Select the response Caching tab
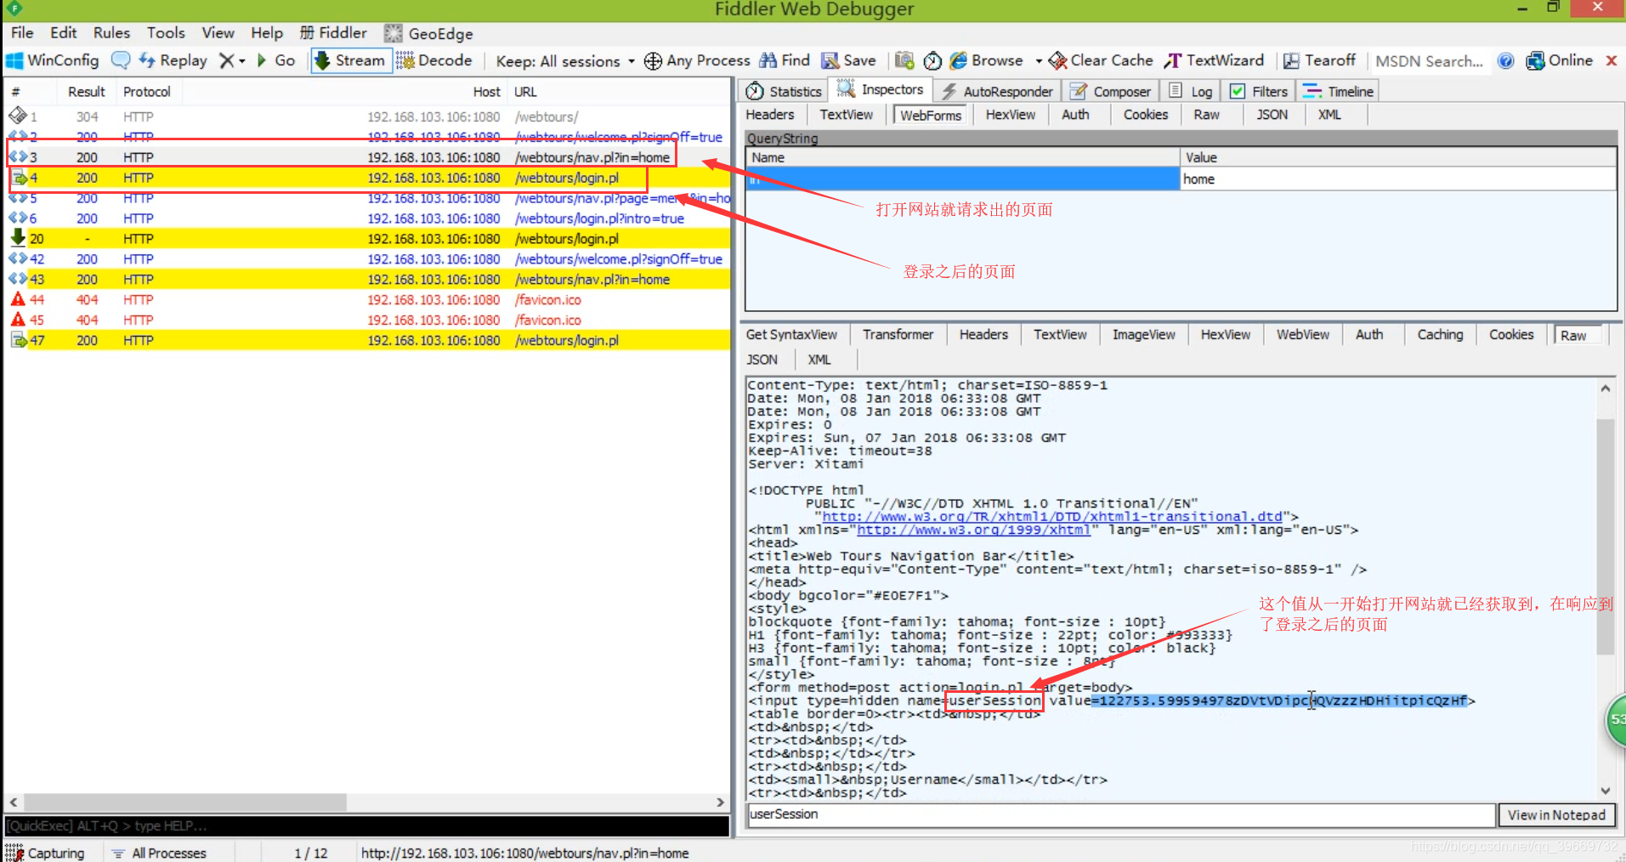 click(x=1440, y=335)
